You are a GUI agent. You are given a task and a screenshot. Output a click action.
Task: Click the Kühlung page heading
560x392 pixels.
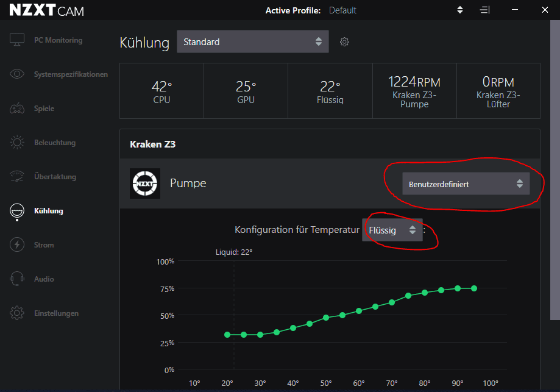(144, 43)
